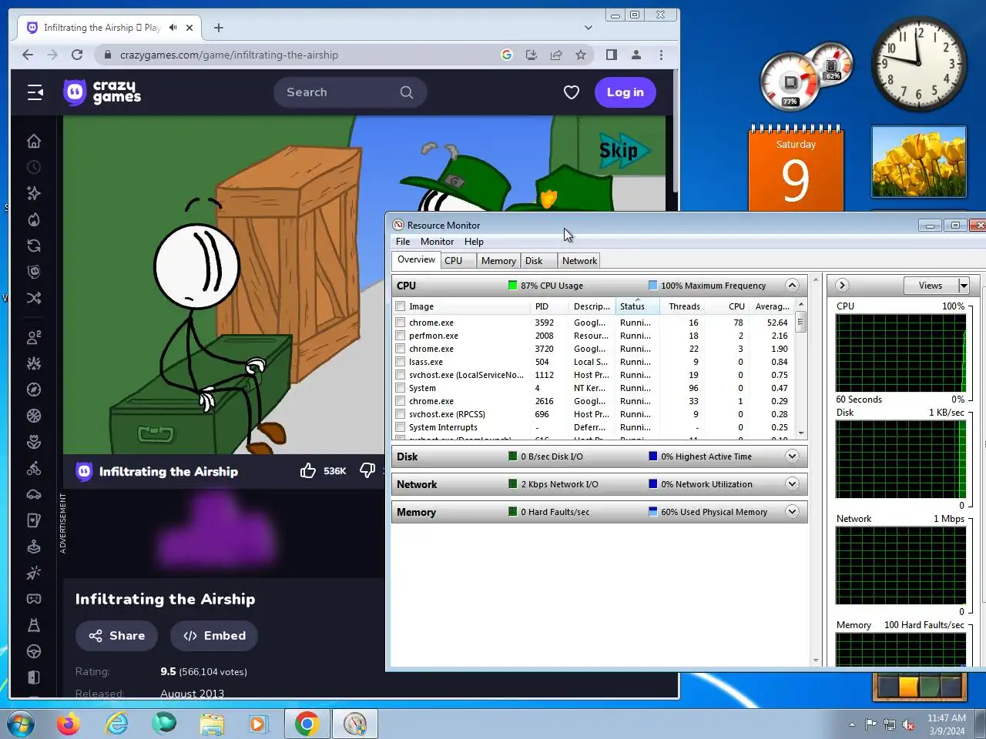Dislike the game with the thumbs-down icon
The width and height of the screenshot is (986, 739).
point(367,470)
